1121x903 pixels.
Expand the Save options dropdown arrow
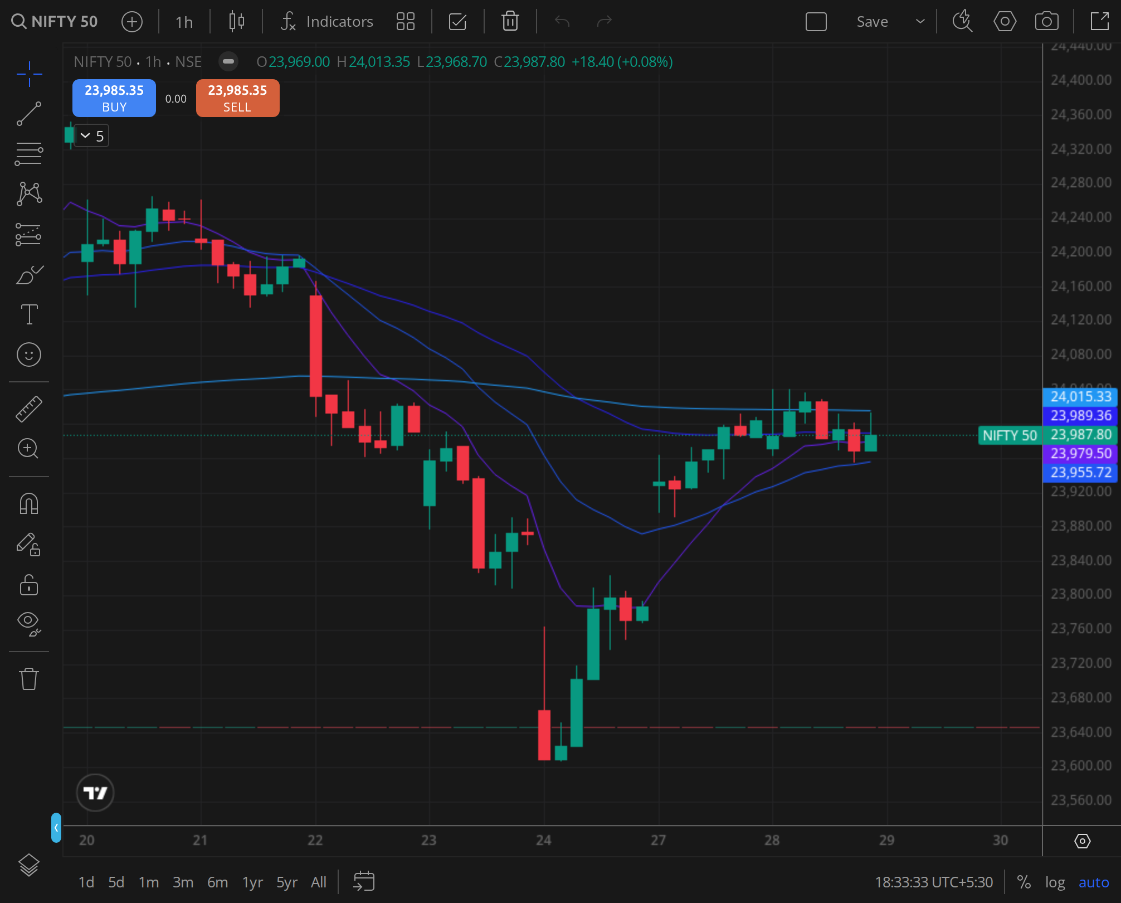point(920,22)
